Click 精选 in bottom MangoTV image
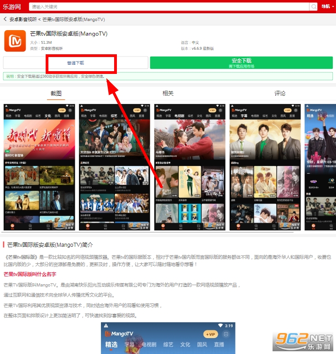The height and width of the screenshot is (354, 336). (x=111, y=344)
